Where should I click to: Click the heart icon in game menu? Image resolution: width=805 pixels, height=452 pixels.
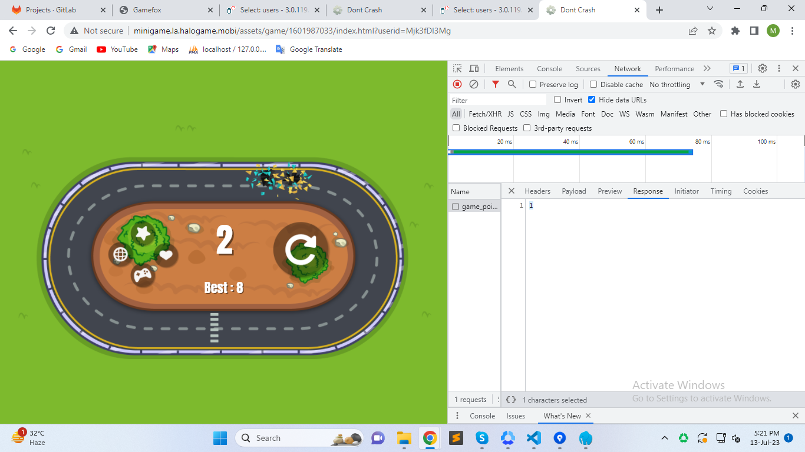[x=166, y=255]
